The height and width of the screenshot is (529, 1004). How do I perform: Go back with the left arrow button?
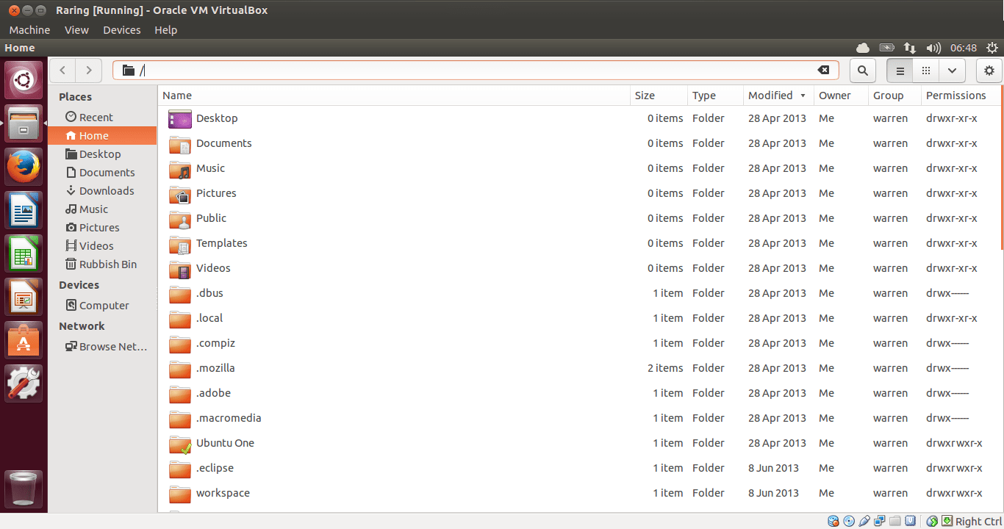(x=62, y=71)
